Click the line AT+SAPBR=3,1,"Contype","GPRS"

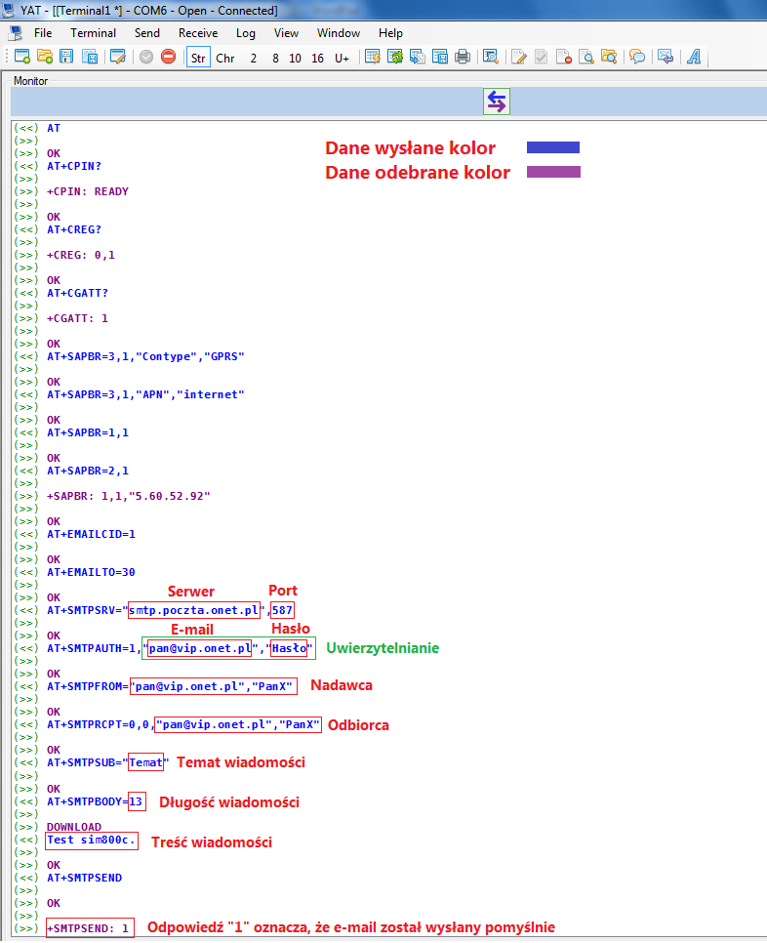146,356
